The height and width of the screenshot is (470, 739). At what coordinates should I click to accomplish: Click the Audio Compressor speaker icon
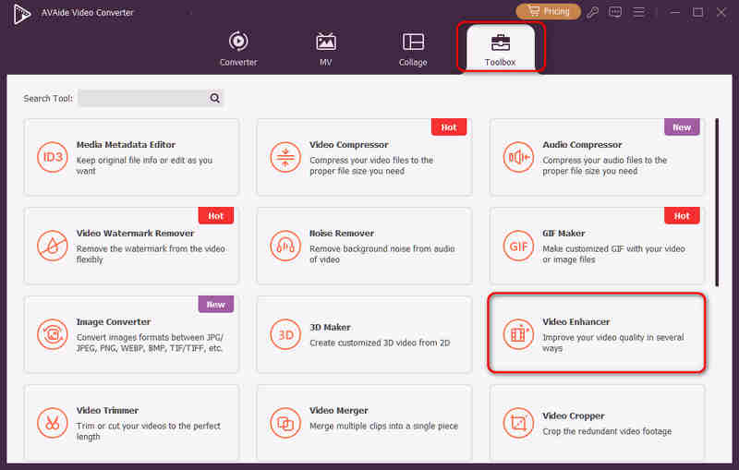518,157
